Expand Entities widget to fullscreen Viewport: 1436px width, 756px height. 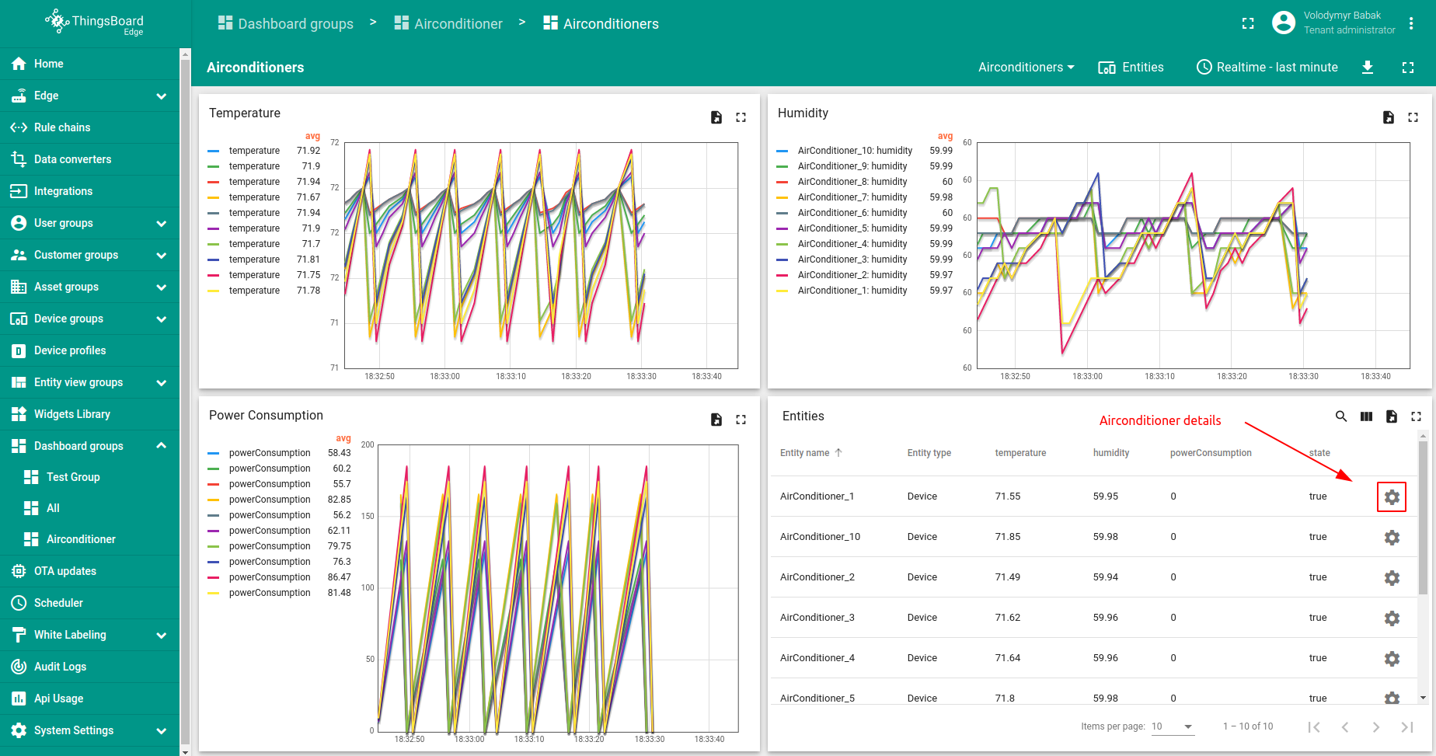tap(1416, 416)
